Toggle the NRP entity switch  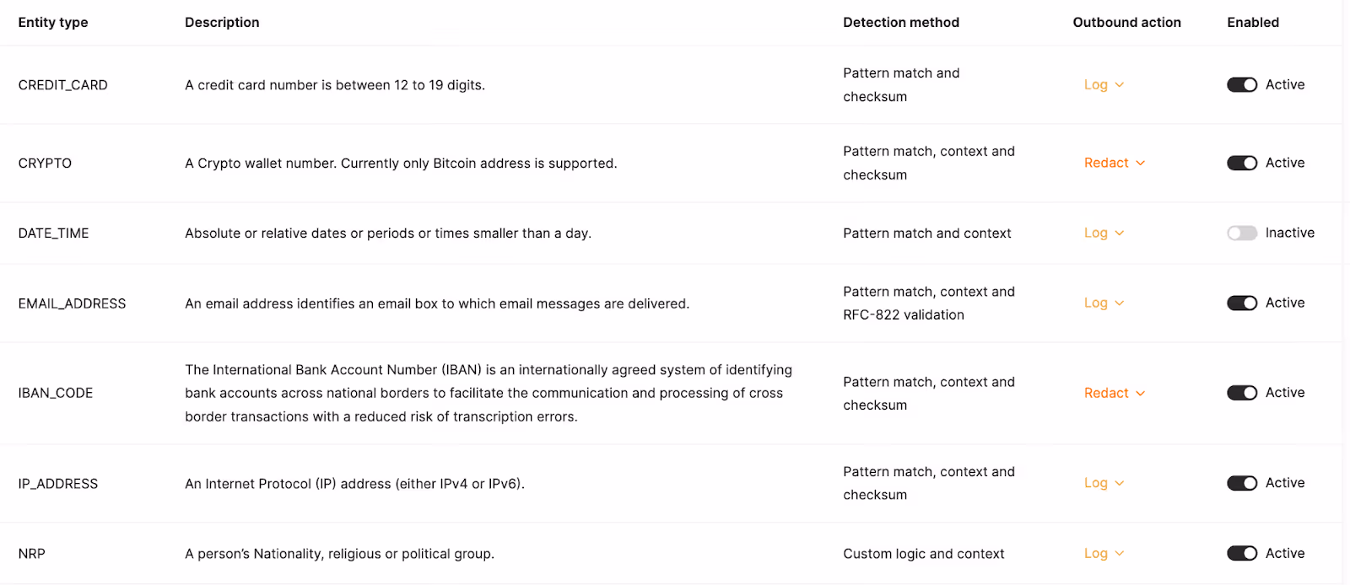pyautogui.click(x=1242, y=553)
